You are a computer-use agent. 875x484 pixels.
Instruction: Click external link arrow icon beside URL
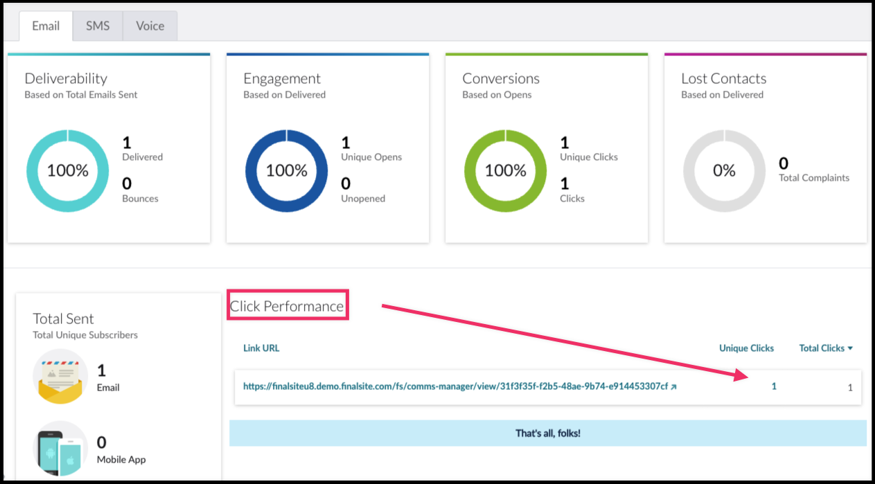[674, 387]
